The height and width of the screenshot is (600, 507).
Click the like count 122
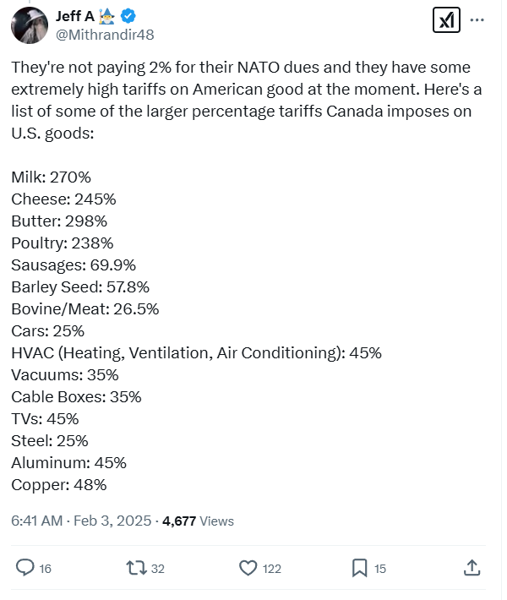click(x=271, y=569)
